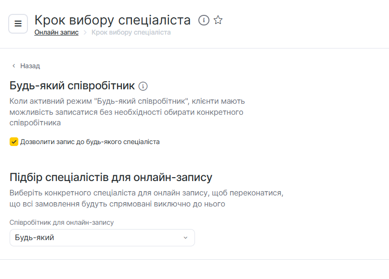389x279 pixels.
Task: Click the "Будь-який" selected value in the combo box
Action: pyautogui.click(x=35, y=238)
